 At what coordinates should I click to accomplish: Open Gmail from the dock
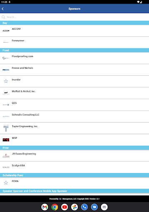coord(45,207)
